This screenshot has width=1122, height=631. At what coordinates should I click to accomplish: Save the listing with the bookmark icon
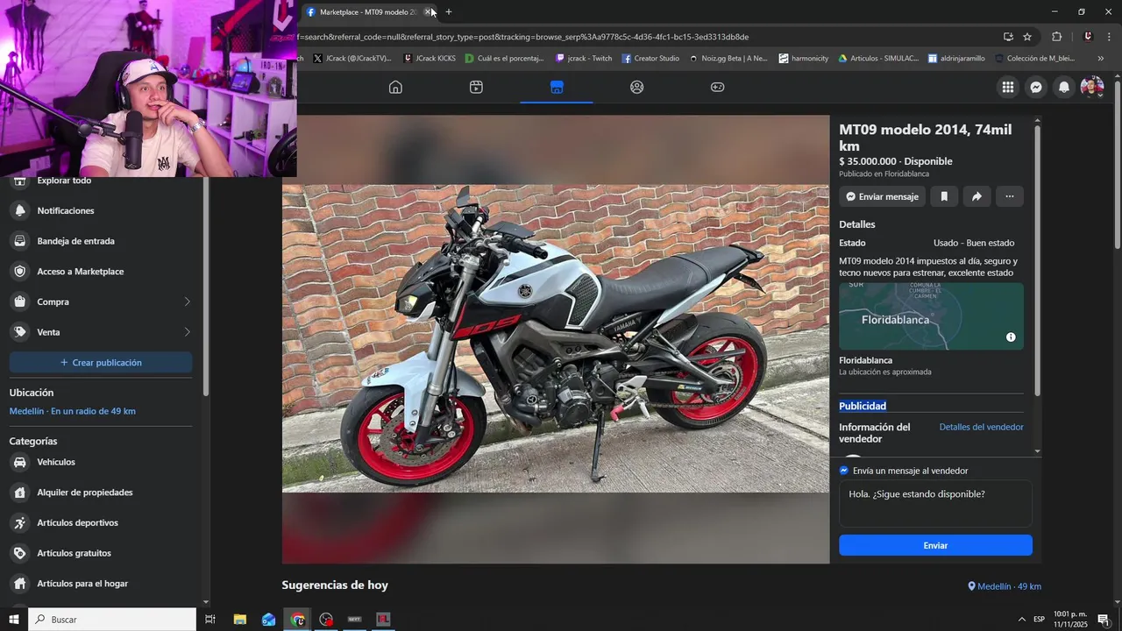point(944,196)
